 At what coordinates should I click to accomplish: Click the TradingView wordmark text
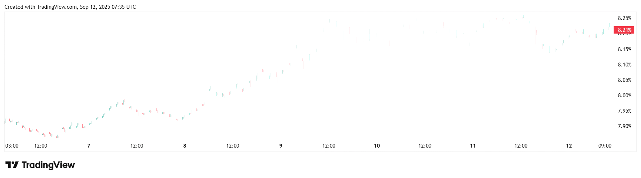coord(48,165)
